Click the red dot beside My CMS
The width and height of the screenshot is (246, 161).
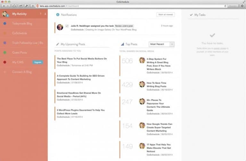point(5,62)
